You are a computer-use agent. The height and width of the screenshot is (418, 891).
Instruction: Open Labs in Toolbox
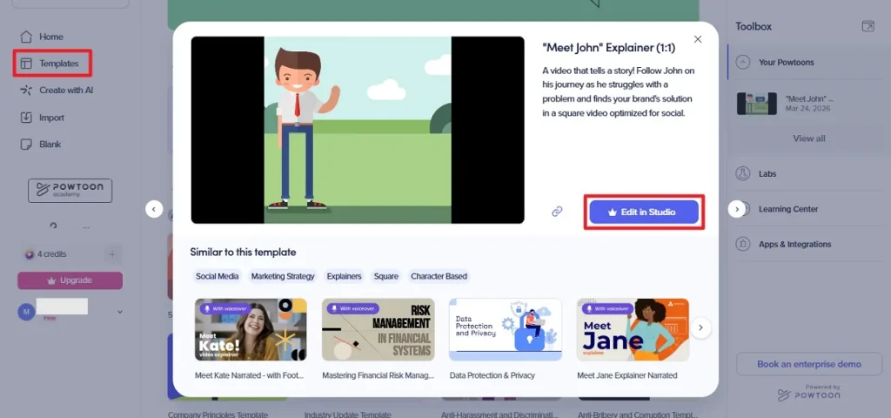[x=767, y=174]
